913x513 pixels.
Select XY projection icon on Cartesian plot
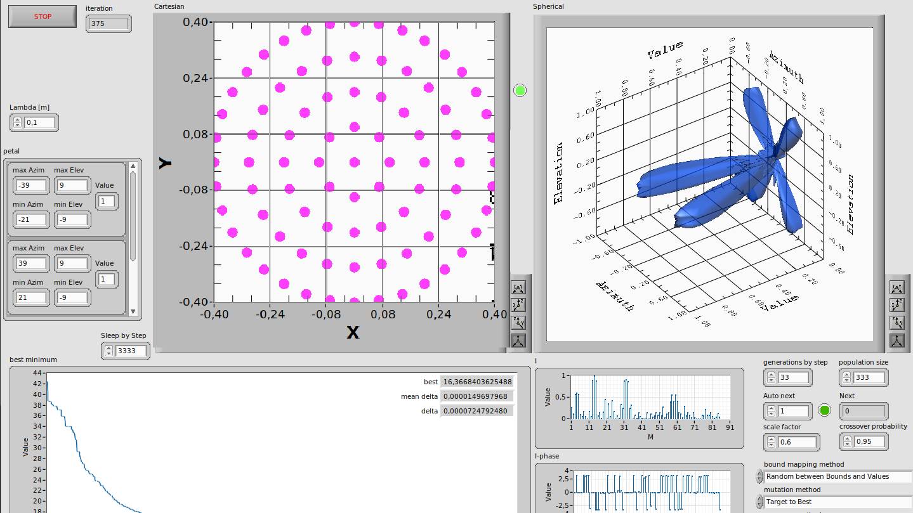(x=518, y=289)
